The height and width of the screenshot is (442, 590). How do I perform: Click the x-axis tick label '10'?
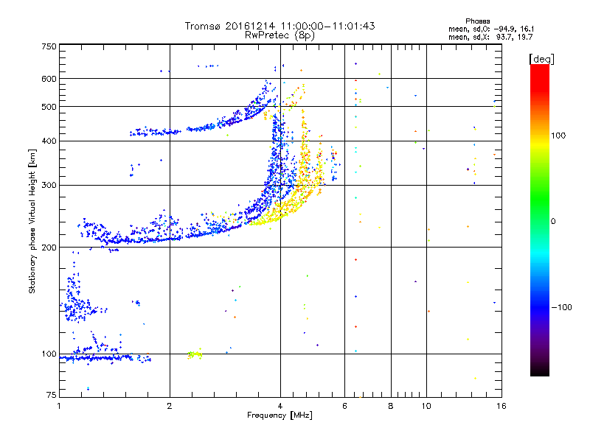(426, 406)
